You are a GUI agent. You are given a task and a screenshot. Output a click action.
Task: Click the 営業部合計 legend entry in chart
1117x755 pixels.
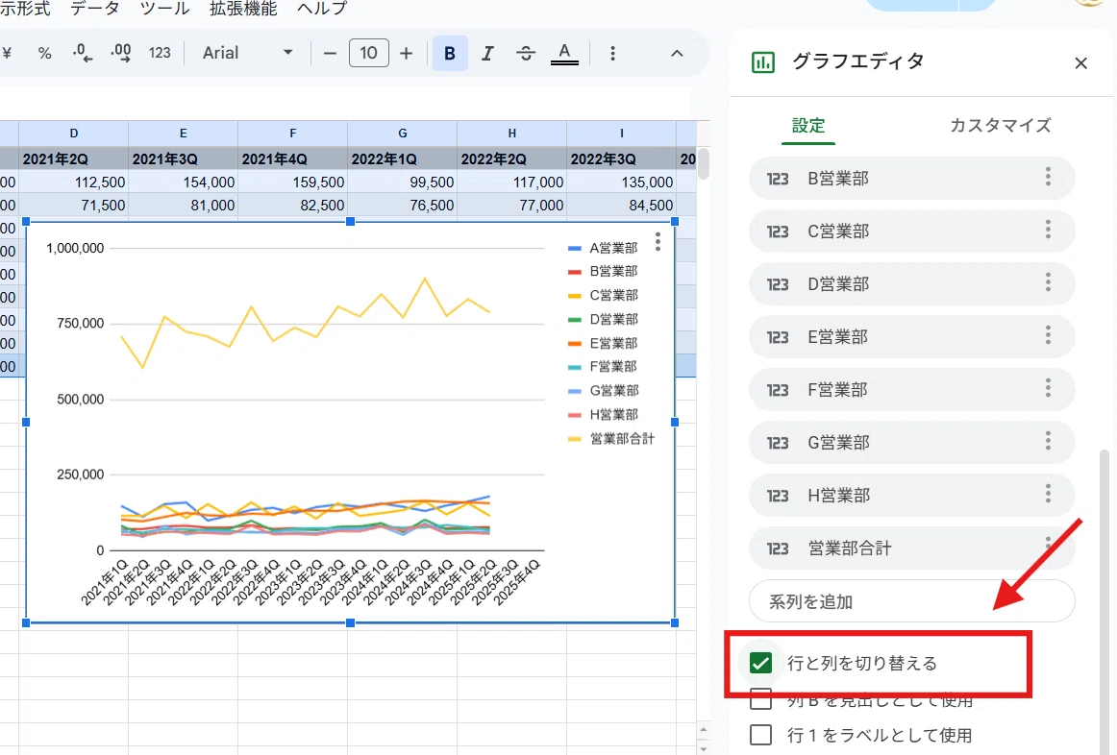(611, 438)
